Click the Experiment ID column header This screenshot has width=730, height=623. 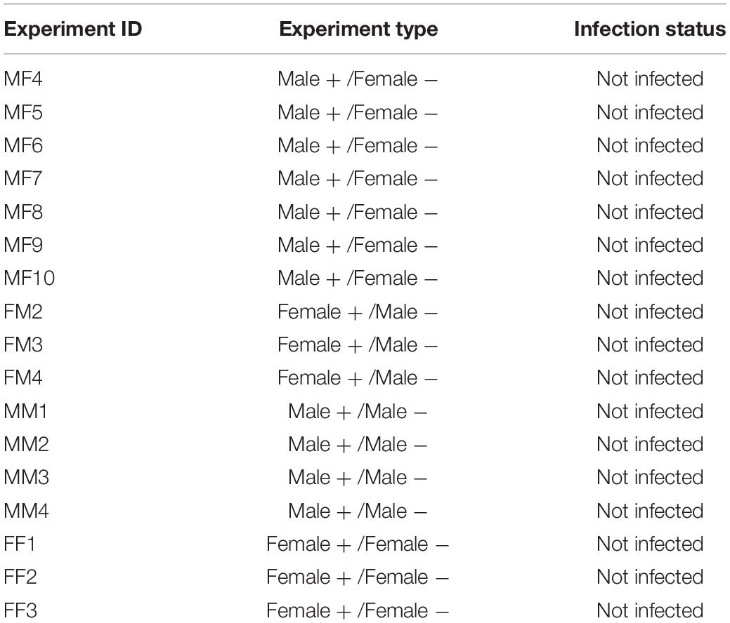pos(72,29)
